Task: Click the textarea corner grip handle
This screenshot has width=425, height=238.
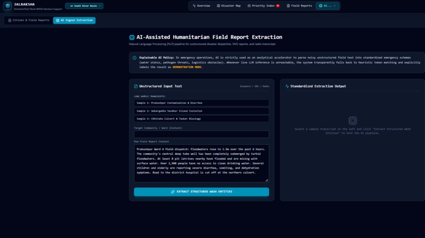Action: pyautogui.click(x=267, y=180)
